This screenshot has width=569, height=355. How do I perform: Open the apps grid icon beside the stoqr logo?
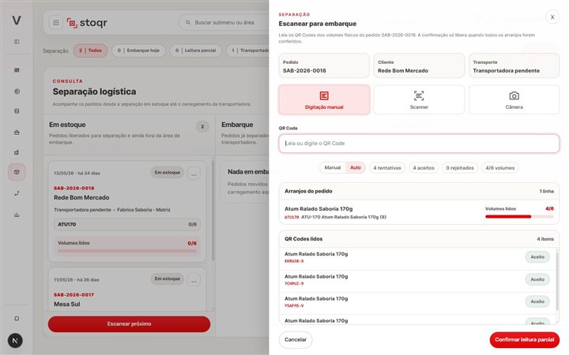tap(56, 22)
